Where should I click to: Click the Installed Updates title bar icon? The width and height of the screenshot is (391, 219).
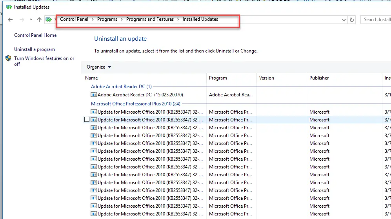click(9, 7)
